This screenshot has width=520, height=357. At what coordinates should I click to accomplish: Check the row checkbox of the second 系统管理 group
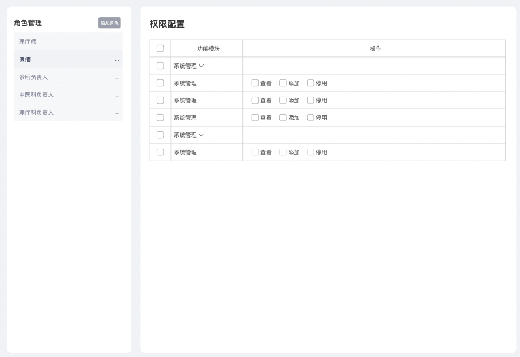160,134
